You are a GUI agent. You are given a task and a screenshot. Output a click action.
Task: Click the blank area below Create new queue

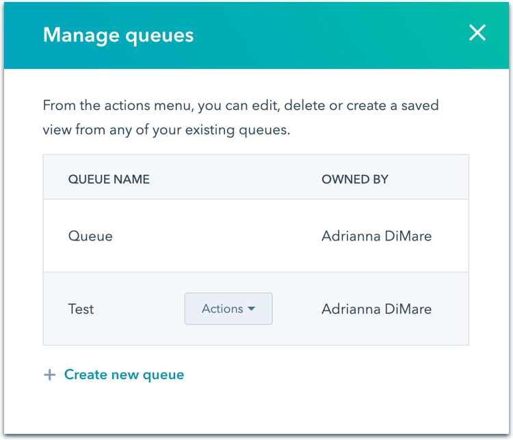click(256, 410)
